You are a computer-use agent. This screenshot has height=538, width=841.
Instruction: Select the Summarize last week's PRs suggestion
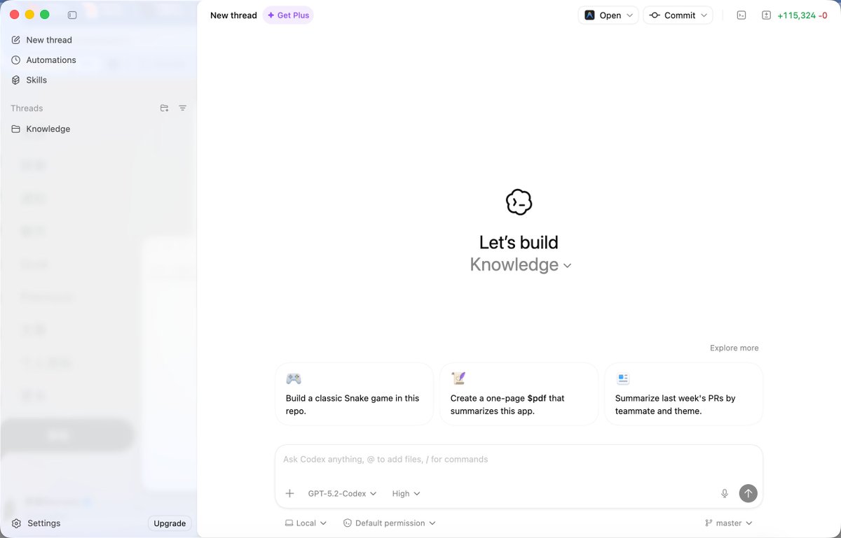pyautogui.click(x=683, y=394)
